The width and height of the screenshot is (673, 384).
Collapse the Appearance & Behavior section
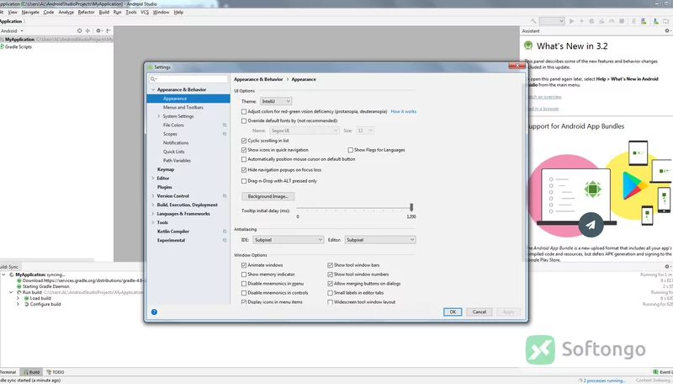pyautogui.click(x=153, y=90)
